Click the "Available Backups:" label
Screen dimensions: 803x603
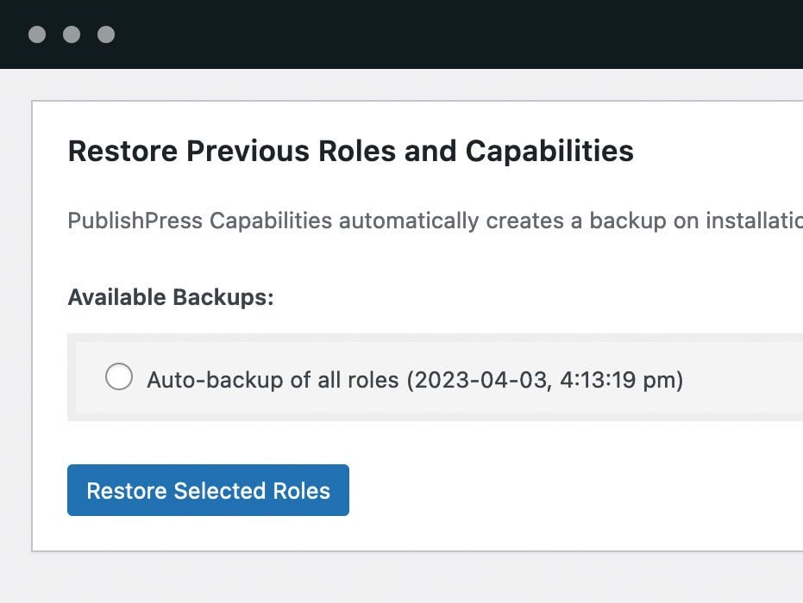pos(170,297)
